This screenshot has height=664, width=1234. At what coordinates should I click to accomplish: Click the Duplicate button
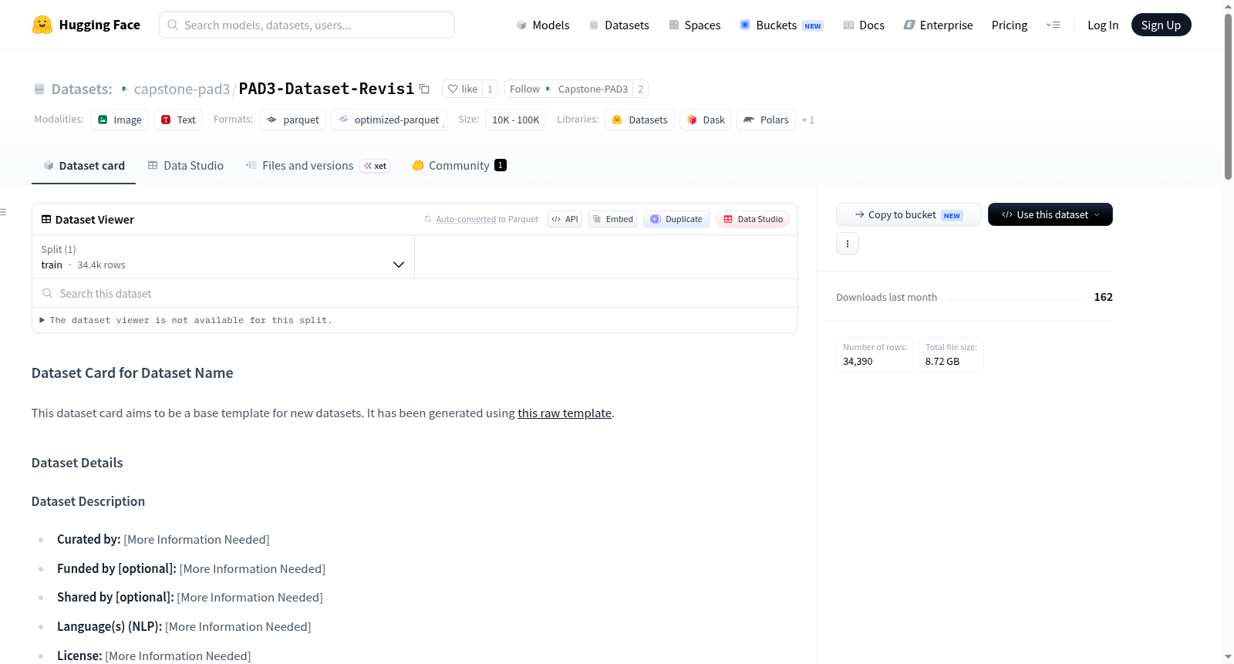(676, 219)
